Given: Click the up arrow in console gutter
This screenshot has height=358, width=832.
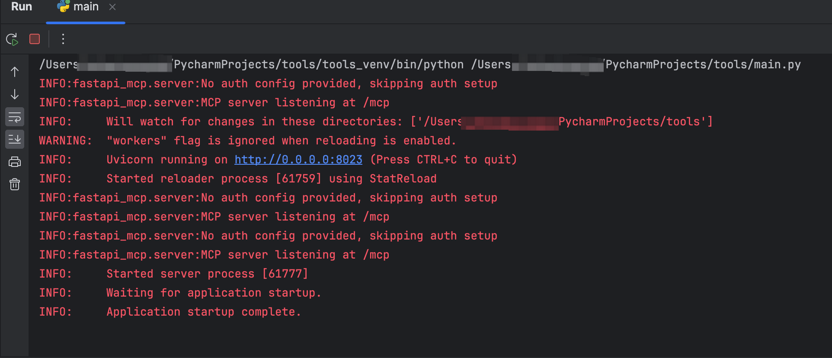Looking at the screenshot, I should (15, 72).
